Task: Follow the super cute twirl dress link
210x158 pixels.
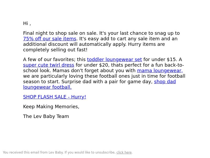Action: 49,65
